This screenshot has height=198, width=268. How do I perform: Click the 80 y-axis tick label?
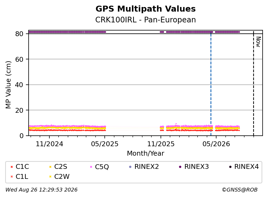coord(19,34)
